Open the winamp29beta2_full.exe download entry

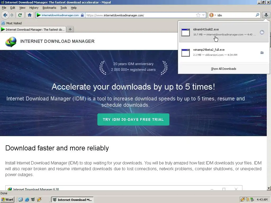[x=224, y=52]
